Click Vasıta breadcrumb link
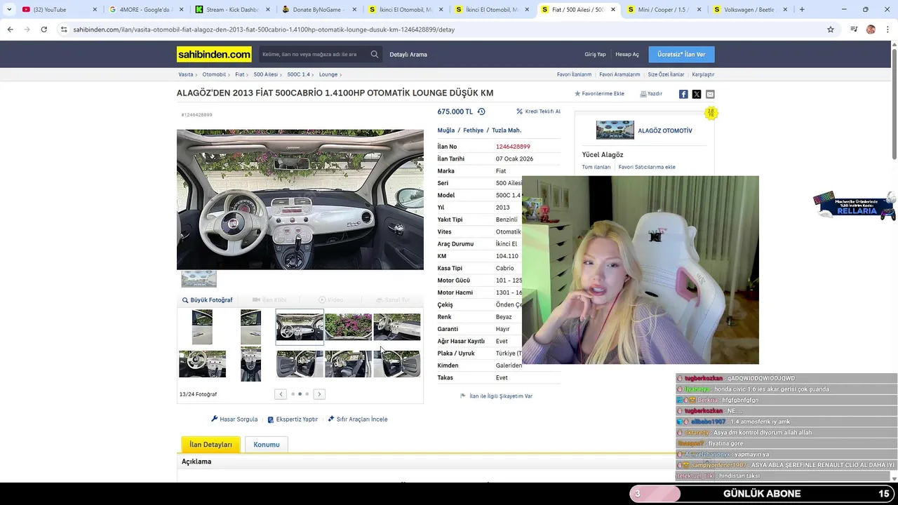898x505 pixels. point(186,74)
